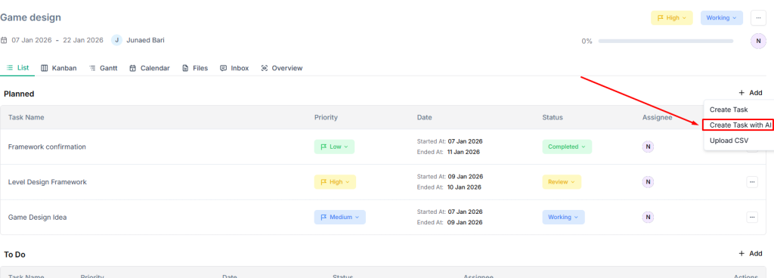Open the Files tab
This screenshot has height=278, width=774.
click(195, 68)
